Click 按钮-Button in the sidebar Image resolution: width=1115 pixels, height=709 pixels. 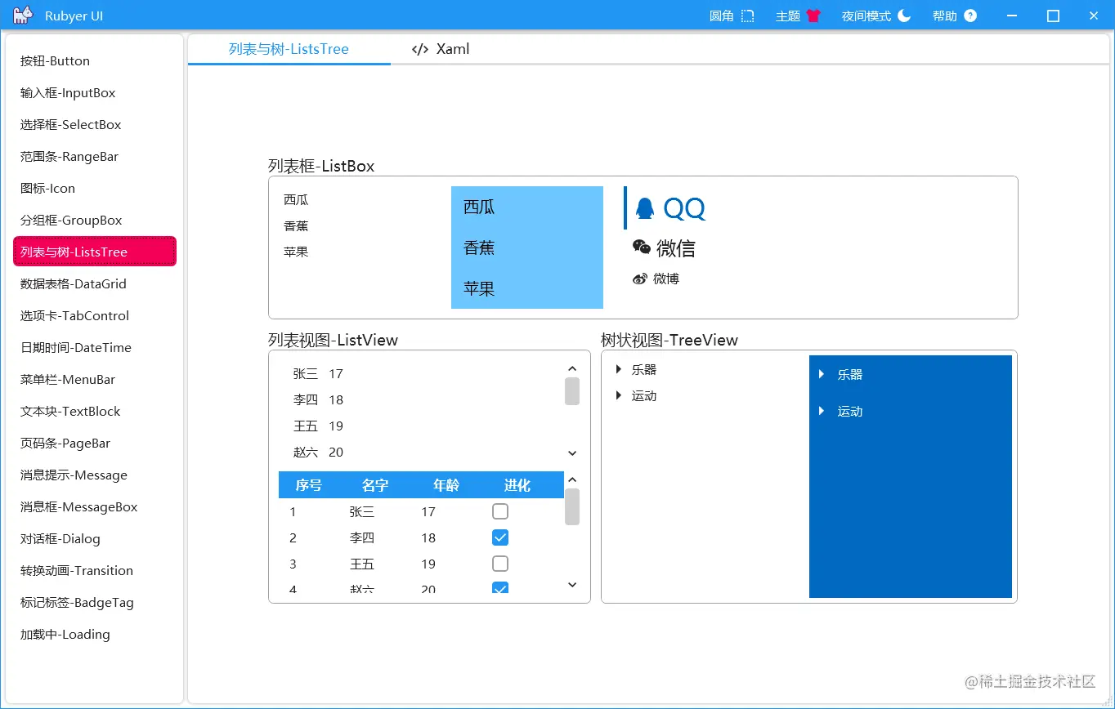point(55,60)
